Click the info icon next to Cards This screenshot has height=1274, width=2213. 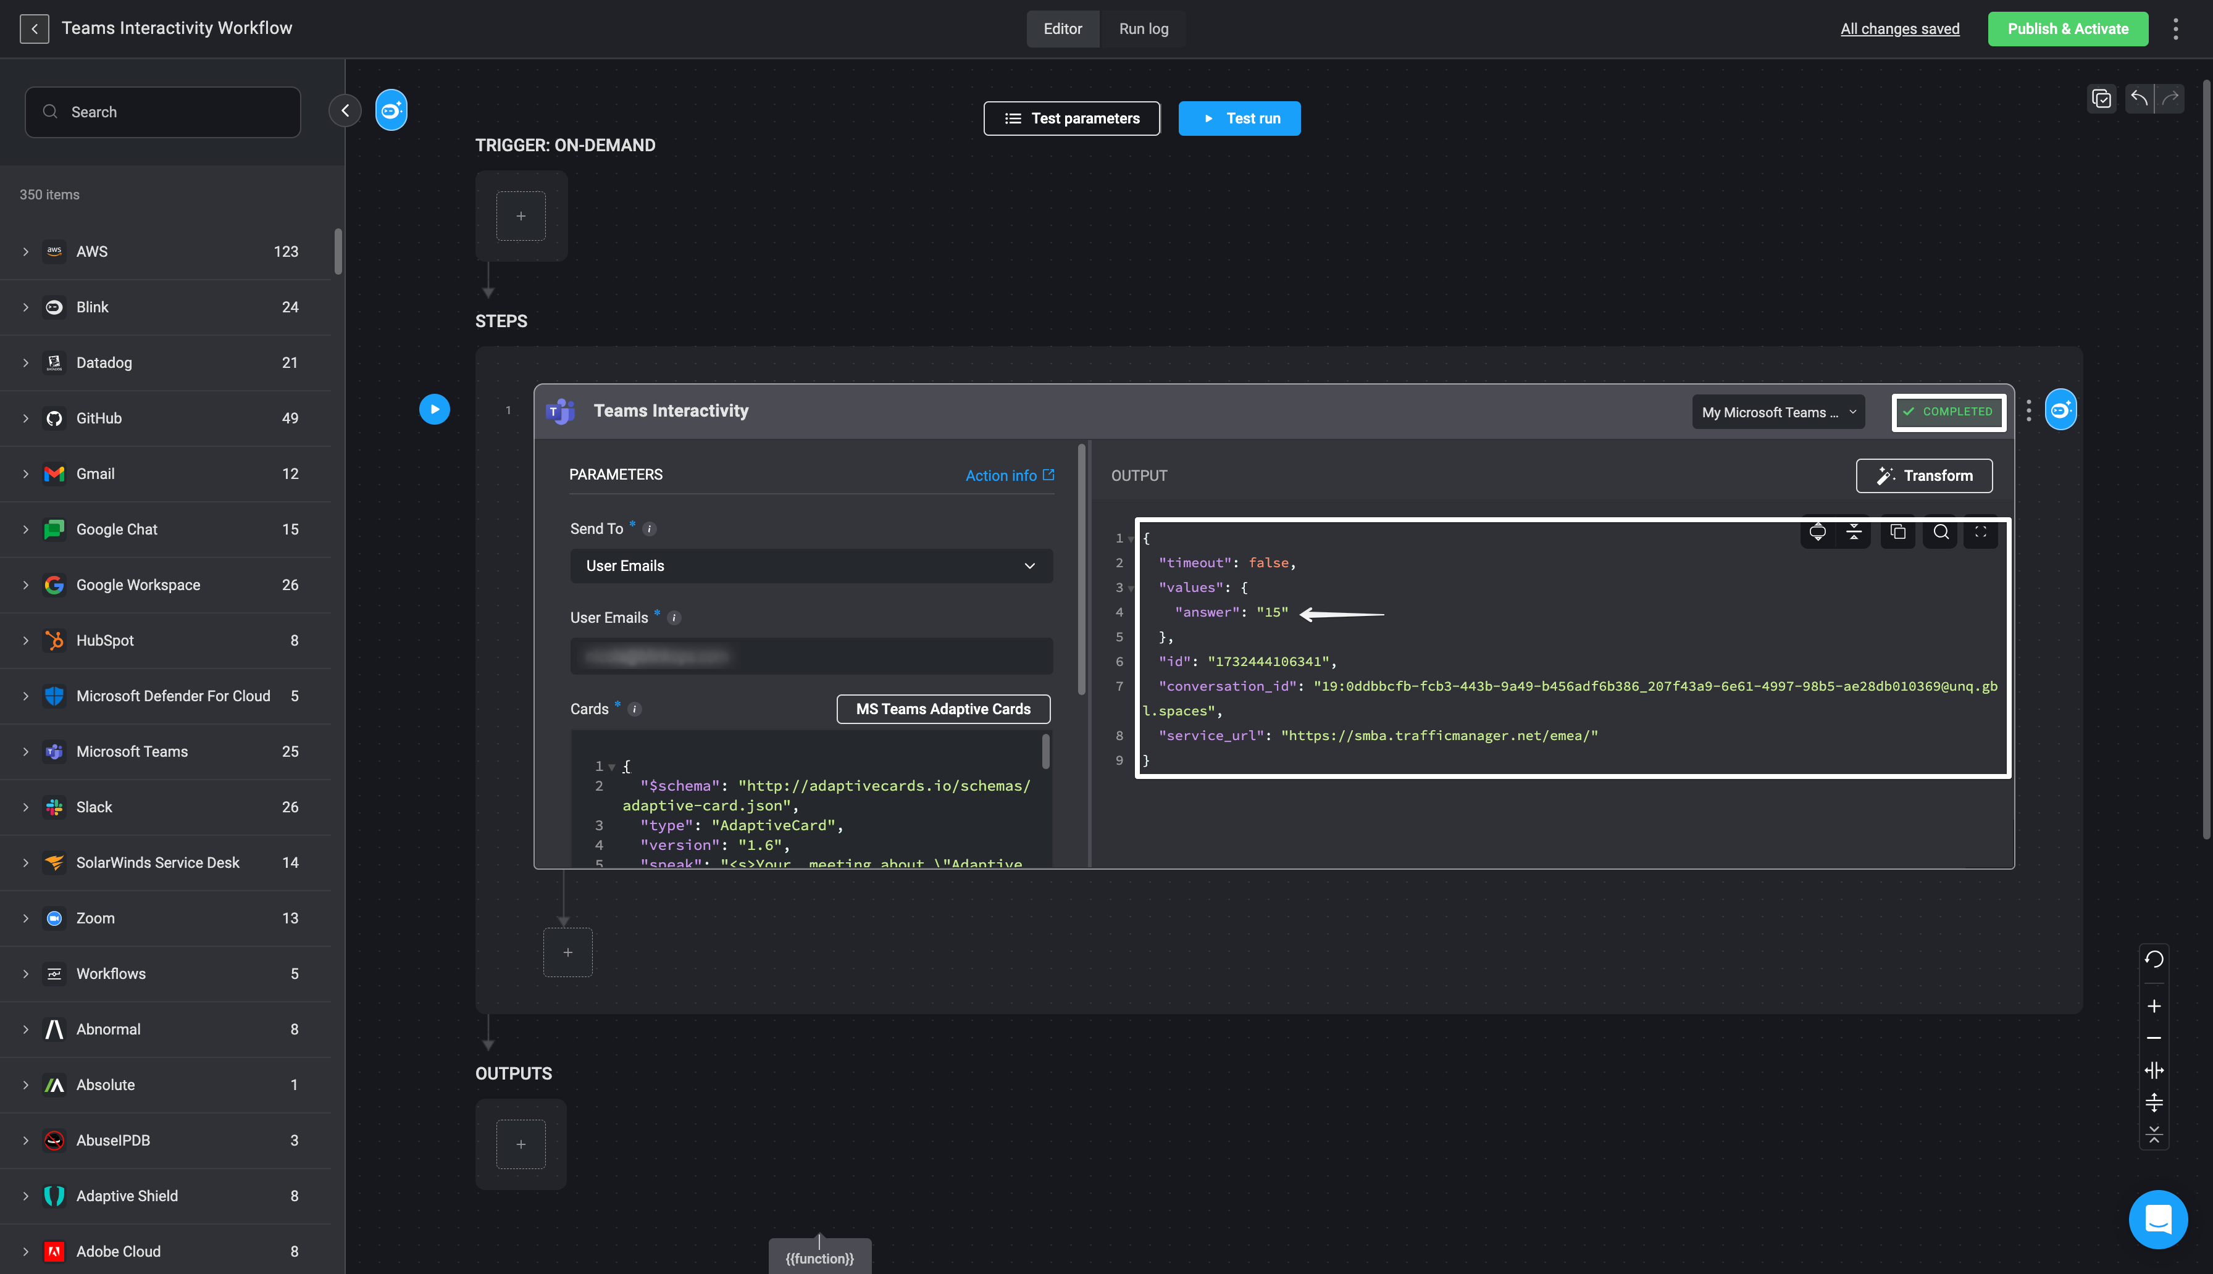pyautogui.click(x=634, y=710)
